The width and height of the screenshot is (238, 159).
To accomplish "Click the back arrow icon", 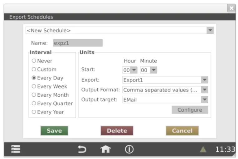I will [82, 149].
